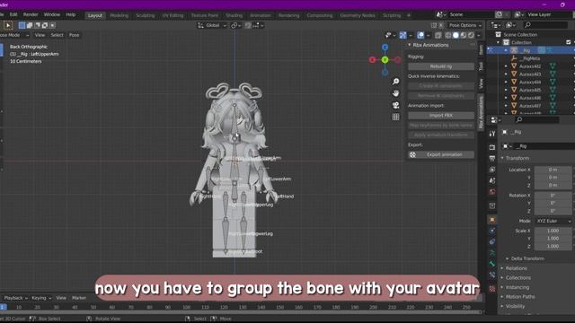Open the Marker menu in timeline
This screenshot has width=575, height=323.
79,298
